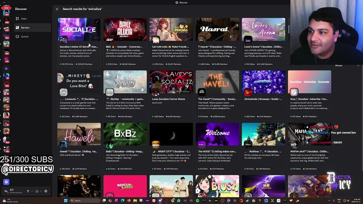
Task: Open The Haveli Community server card
Action: (x=217, y=95)
